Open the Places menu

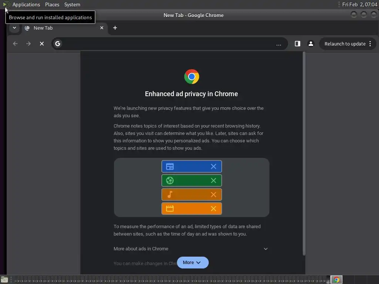click(x=52, y=4)
